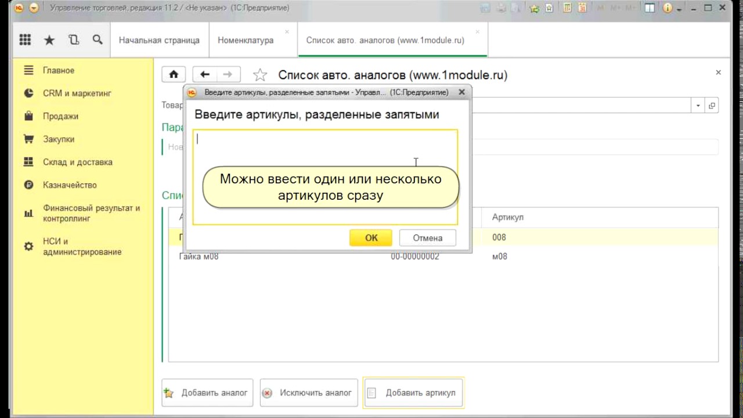Close the Номенклатура tab
Screen dimensions: 743x418
[287, 31]
